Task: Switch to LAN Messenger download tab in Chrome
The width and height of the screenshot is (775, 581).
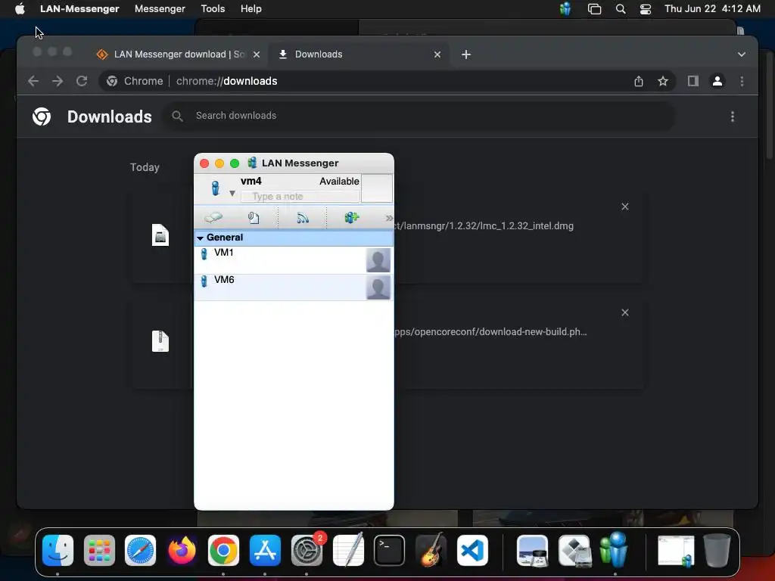Action: coord(179,54)
